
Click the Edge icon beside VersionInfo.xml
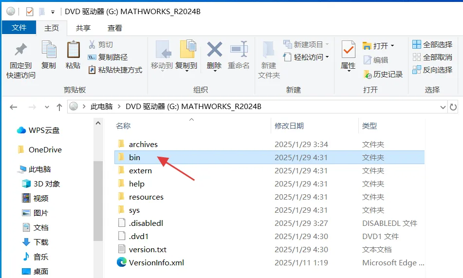[122, 262]
